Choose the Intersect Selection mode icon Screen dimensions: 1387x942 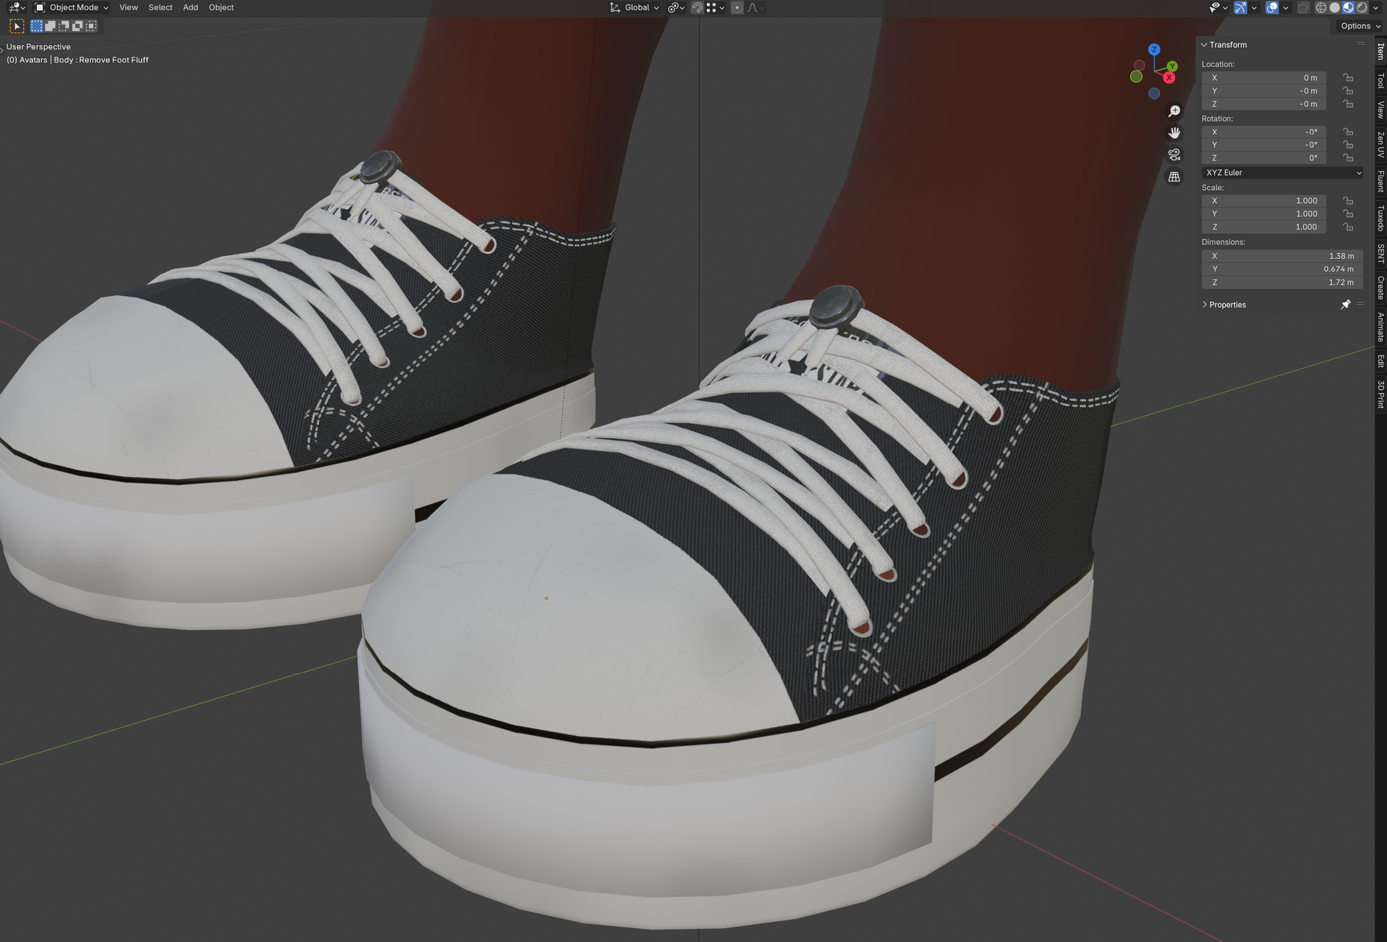(x=91, y=26)
